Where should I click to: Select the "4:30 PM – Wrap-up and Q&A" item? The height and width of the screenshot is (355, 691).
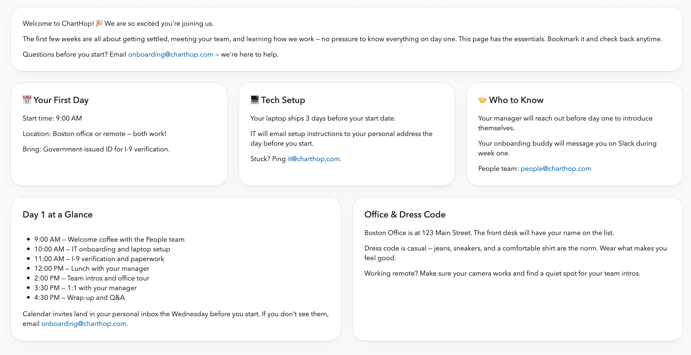(79, 297)
